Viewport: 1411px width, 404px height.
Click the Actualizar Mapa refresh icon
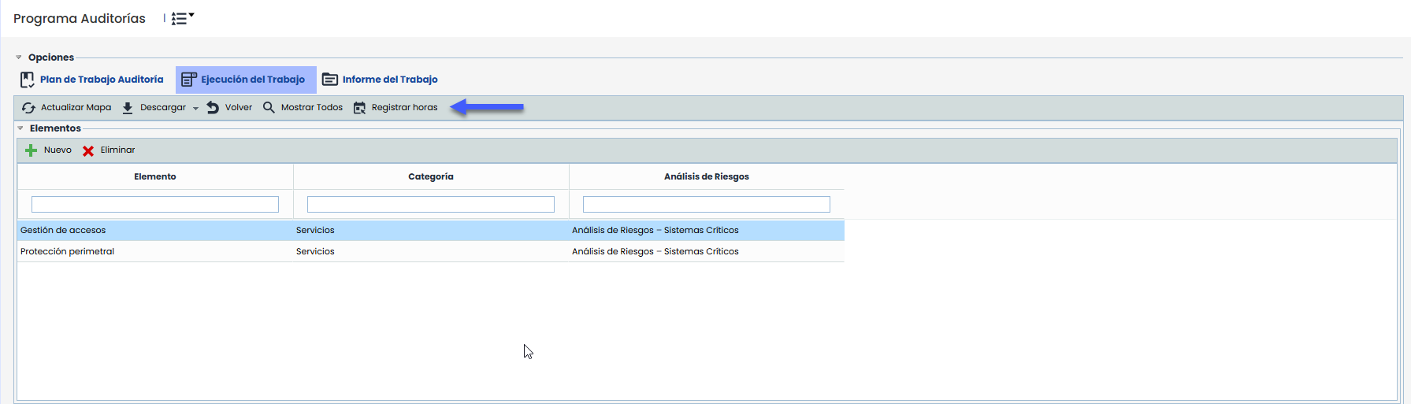pyautogui.click(x=28, y=108)
